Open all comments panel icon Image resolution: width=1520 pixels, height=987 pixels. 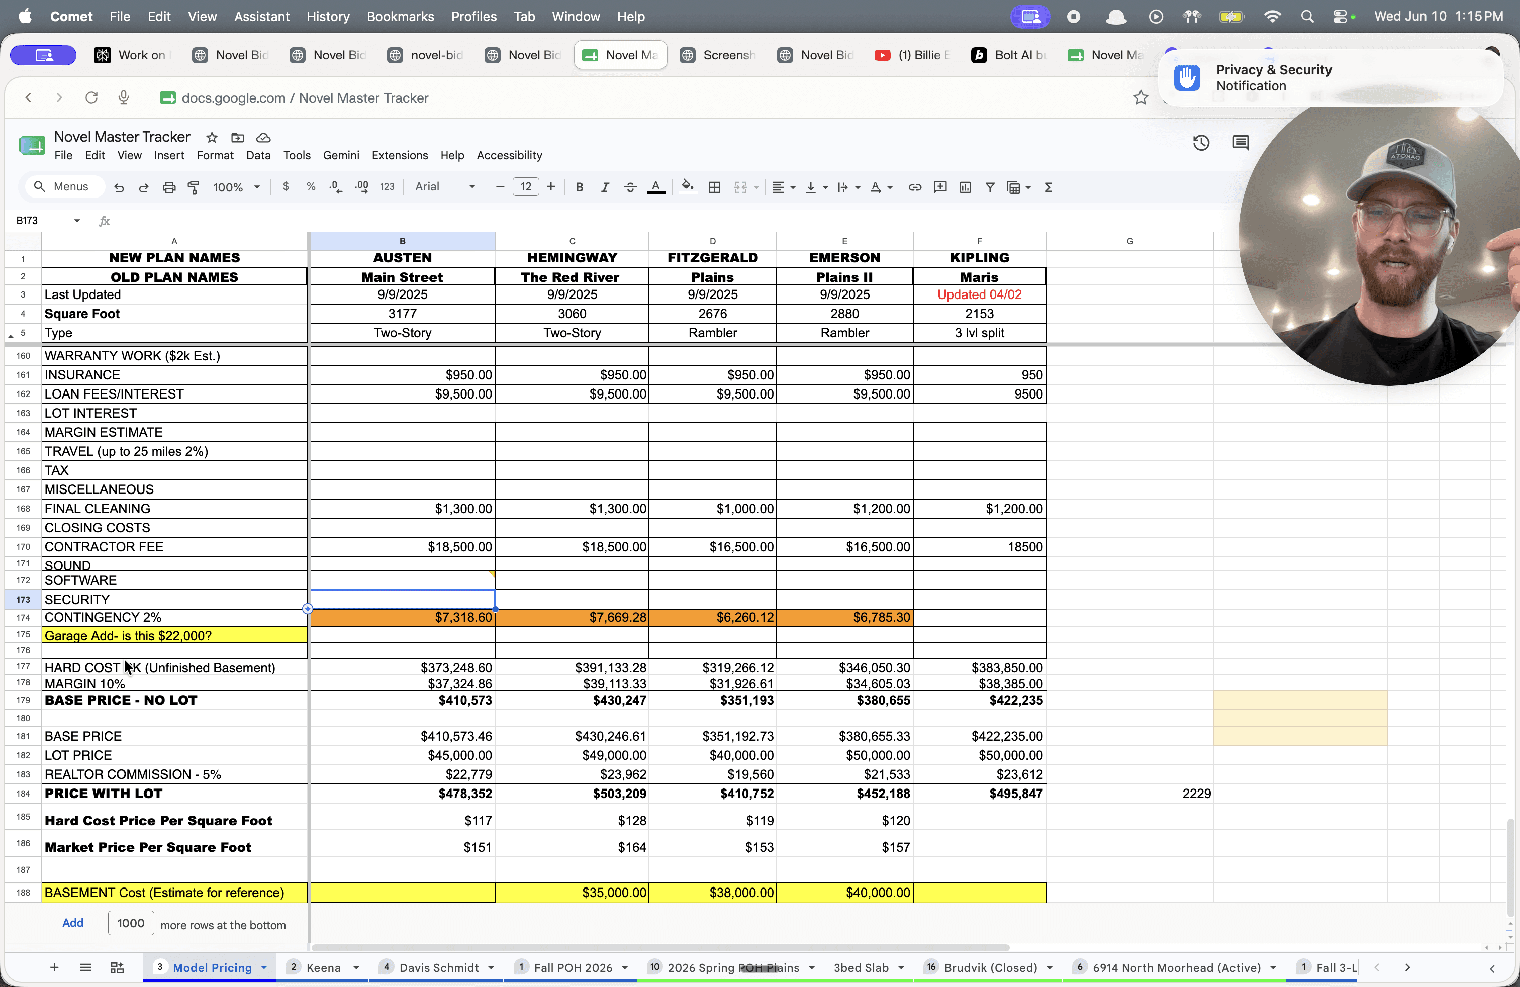pyautogui.click(x=1240, y=142)
